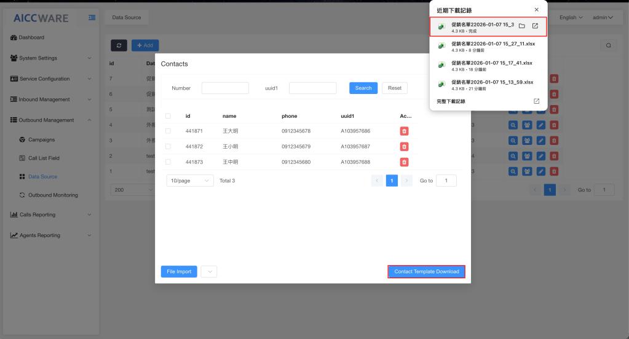This screenshot has width=629, height=339.
Task: View details icon for data source id 1
Action: pyautogui.click(x=513, y=171)
